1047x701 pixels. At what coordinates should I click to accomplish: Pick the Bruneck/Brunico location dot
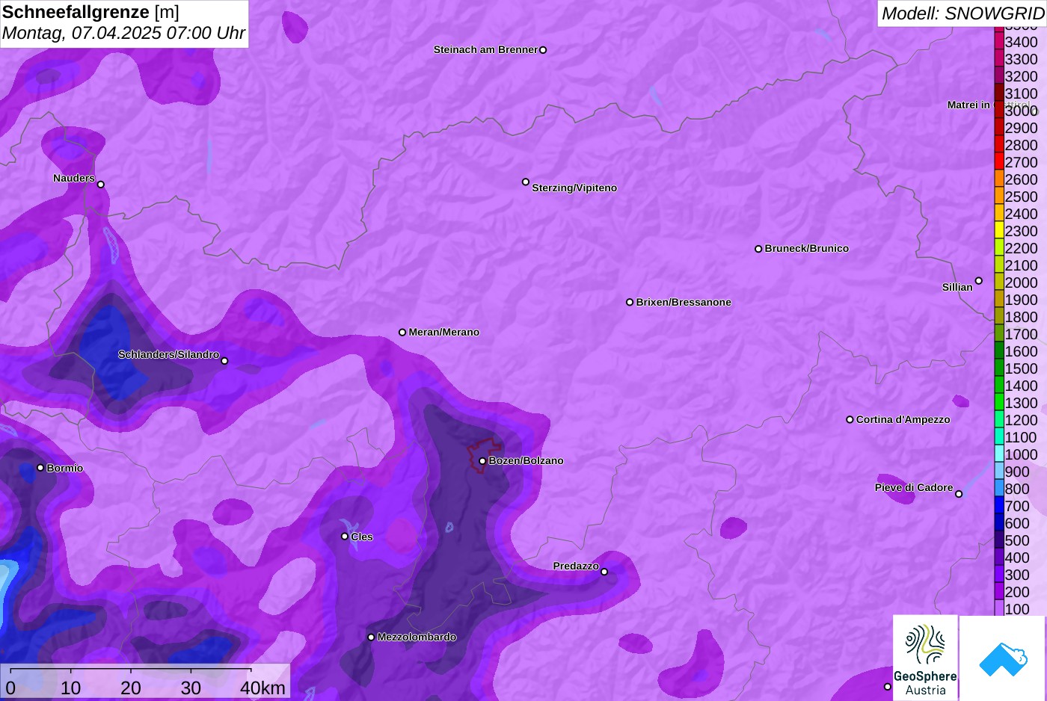(758, 249)
